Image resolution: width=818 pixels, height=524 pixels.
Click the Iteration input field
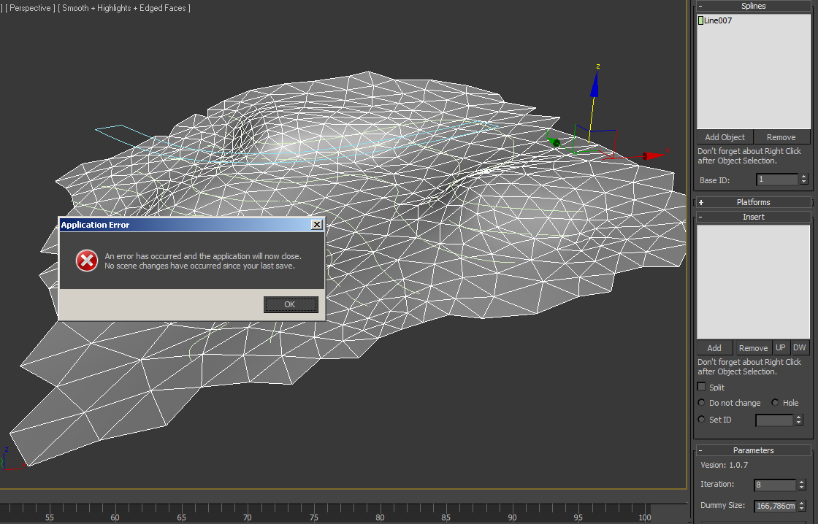point(775,485)
